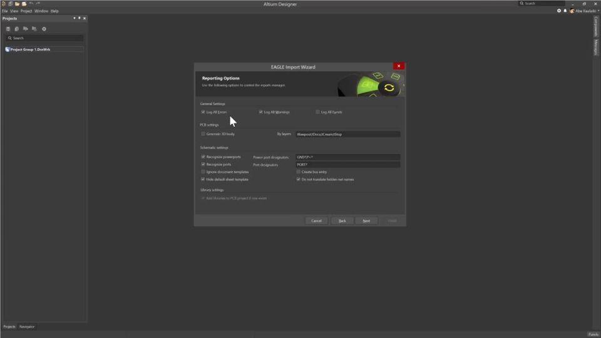Image resolution: width=601 pixels, height=338 pixels.
Task: Click the save-all icon in quick access bar
Action: [x=11, y=4]
